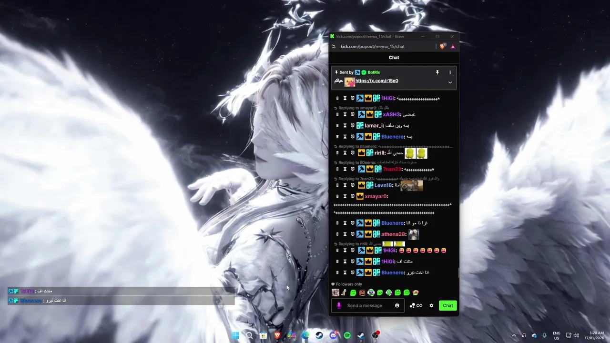Open the https://x.com/r15e0 link
The image size is (610, 343).
pos(376,81)
